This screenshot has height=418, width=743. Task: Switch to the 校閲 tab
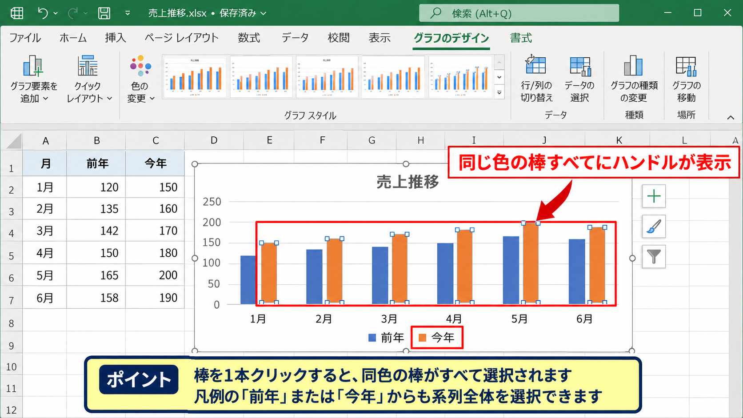tap(339, 38)
